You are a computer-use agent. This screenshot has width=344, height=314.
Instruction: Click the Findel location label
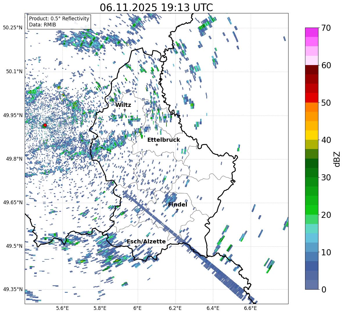click(178, 204)
